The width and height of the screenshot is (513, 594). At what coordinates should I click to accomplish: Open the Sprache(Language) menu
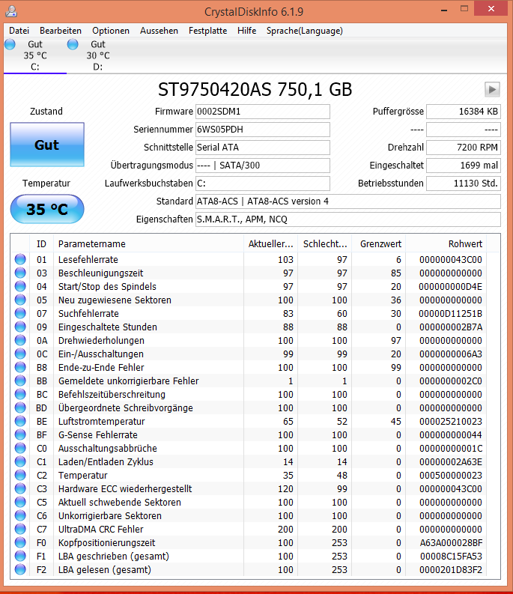tap(305, 31)
